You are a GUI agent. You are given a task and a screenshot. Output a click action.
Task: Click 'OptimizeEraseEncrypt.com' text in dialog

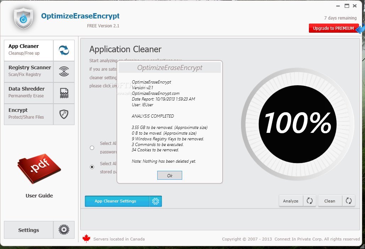click(x=156, y=93)
